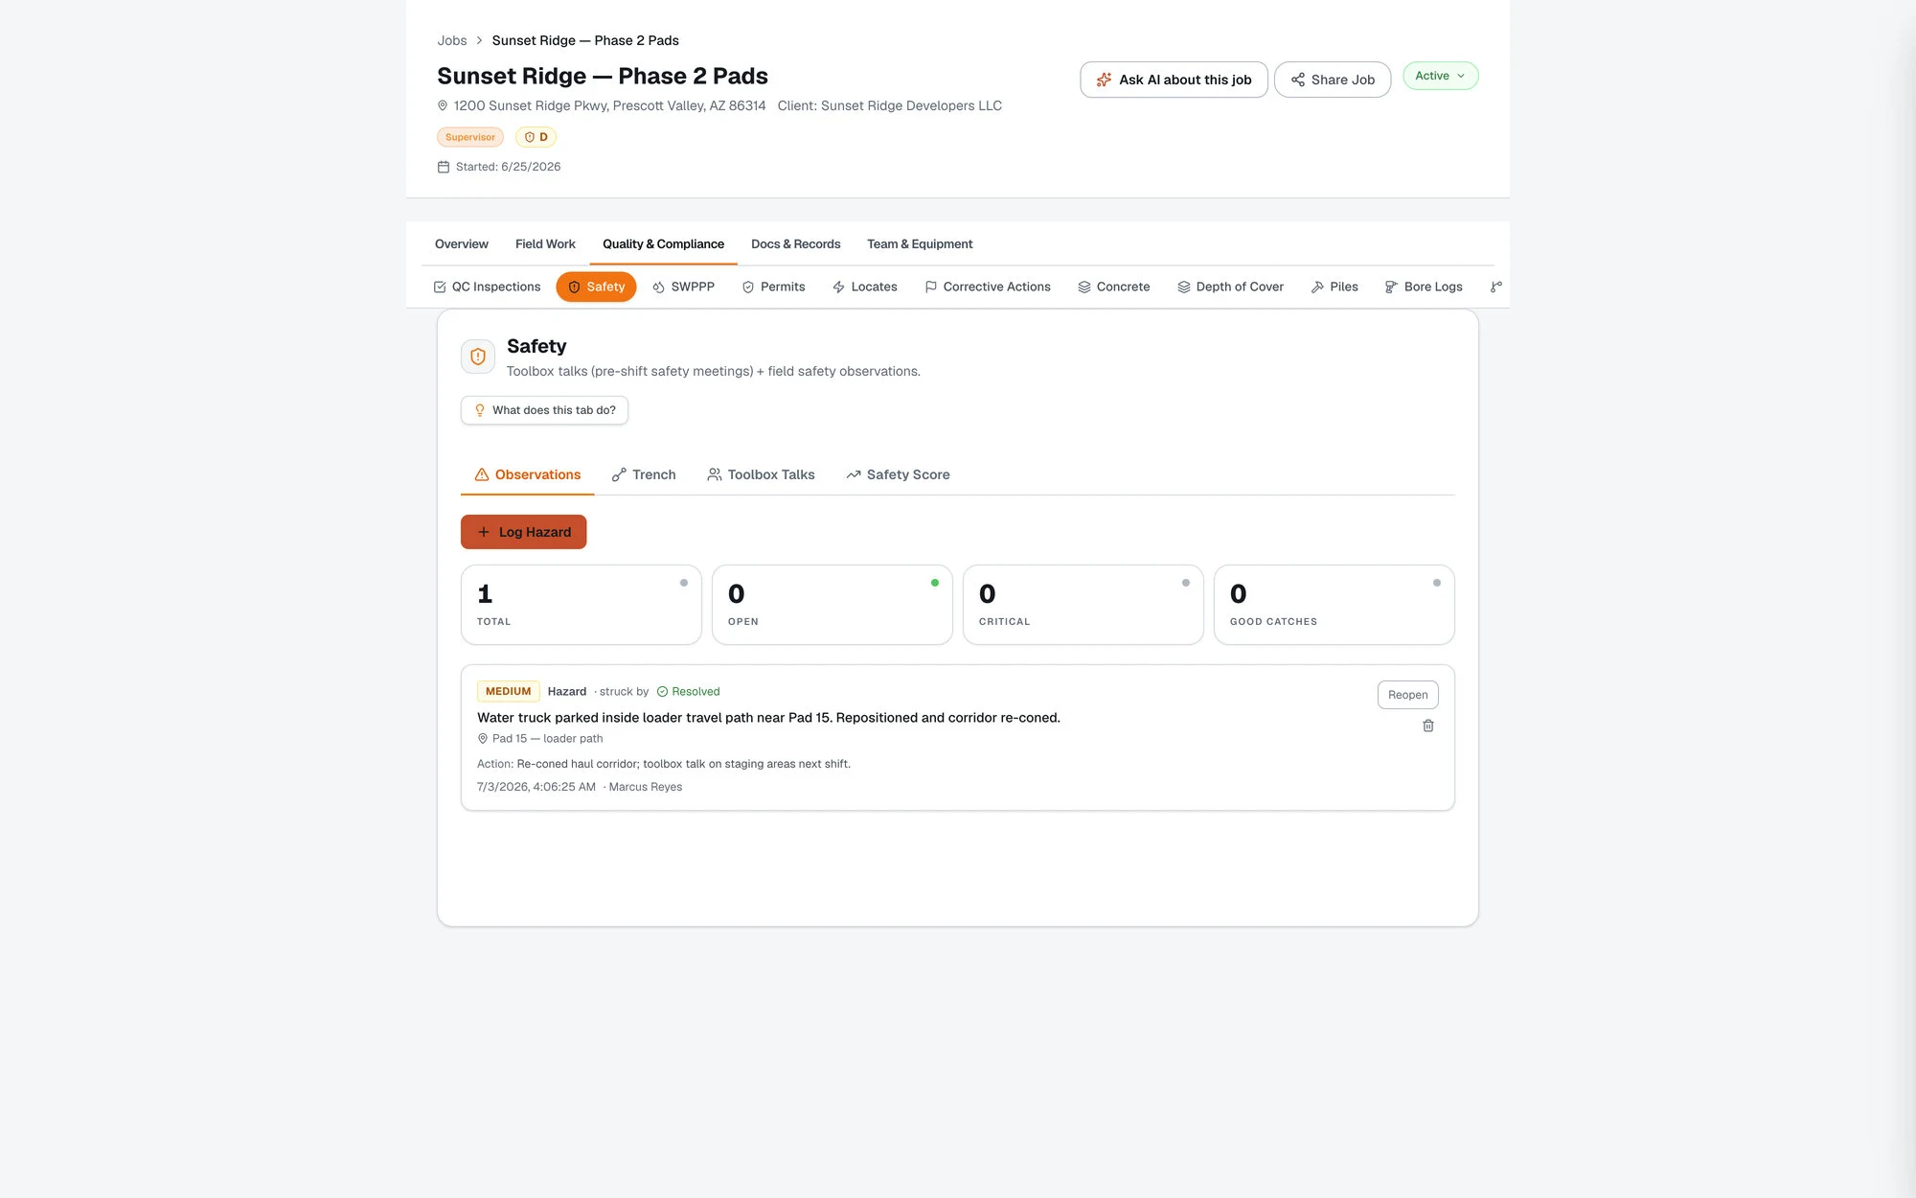This screenshot has width=1916, height=1198.
Task: Open the Locates sub-tab
Action: [x=864, y=287]
